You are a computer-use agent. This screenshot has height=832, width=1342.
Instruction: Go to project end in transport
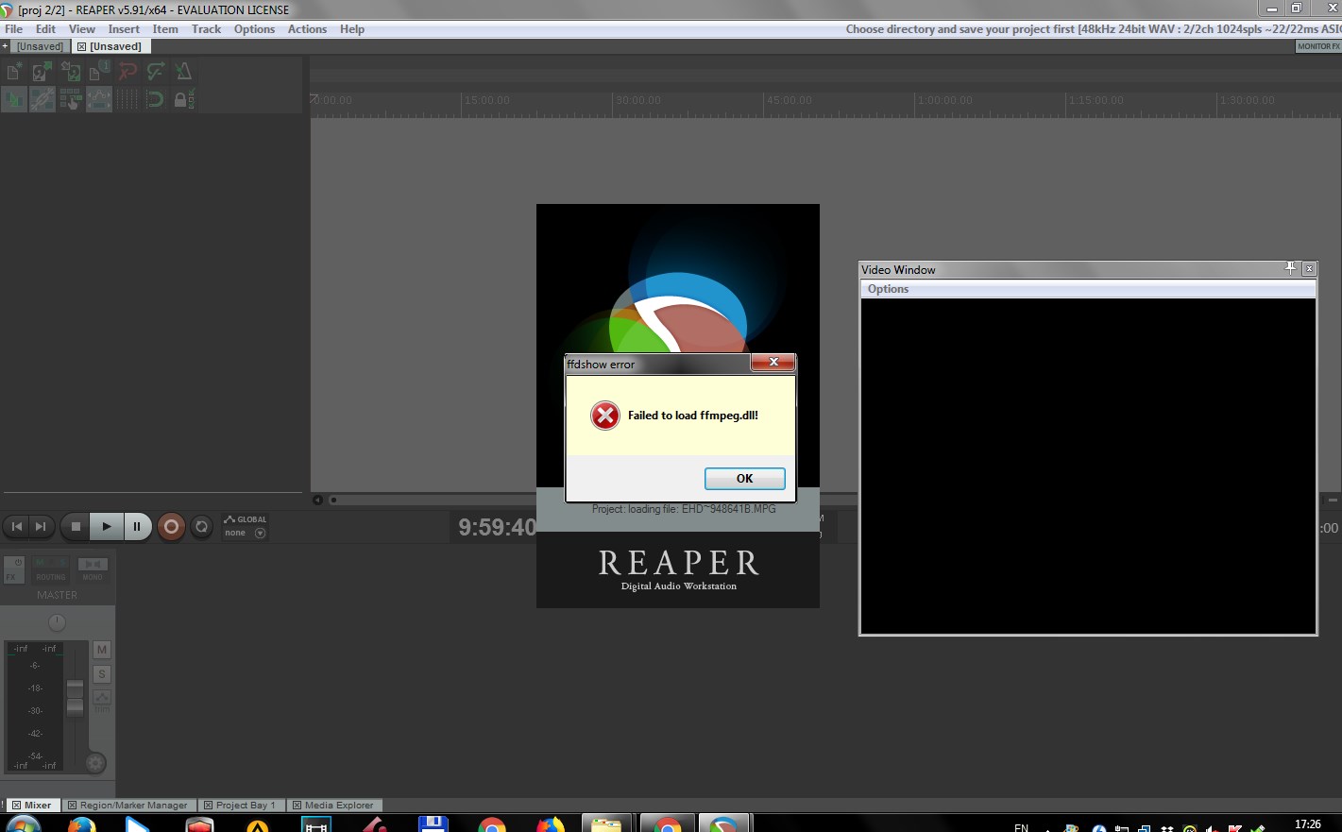click(x=41, y=526)
